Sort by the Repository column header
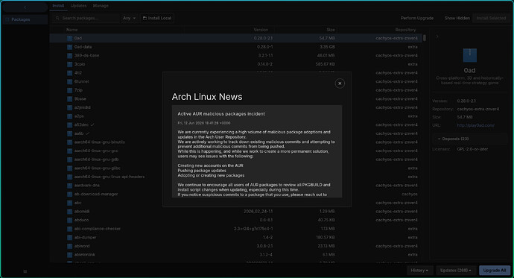514x278 pixels. coord(405,30)
